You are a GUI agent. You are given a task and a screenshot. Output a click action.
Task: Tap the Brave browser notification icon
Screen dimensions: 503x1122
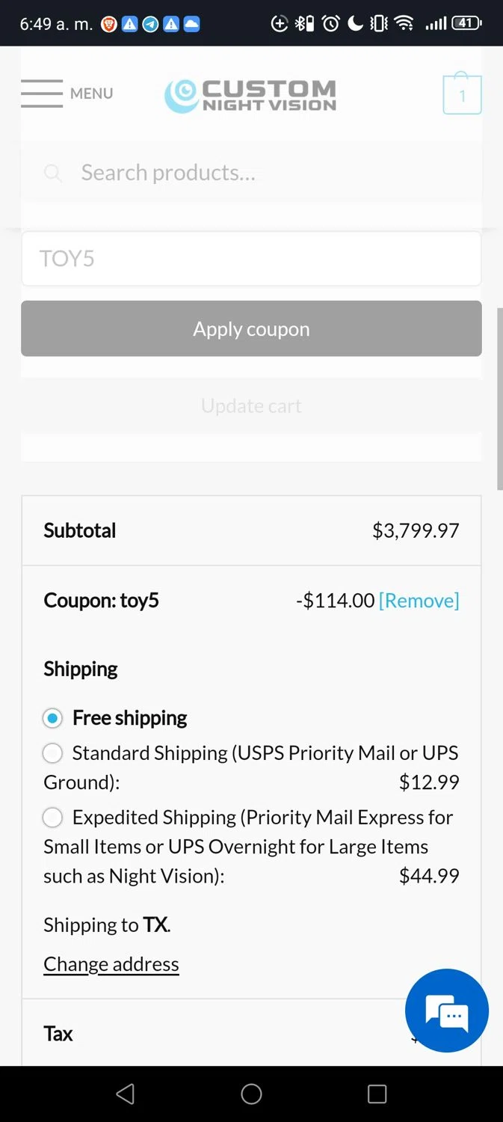pyautogui.click(x=109, y=23)
